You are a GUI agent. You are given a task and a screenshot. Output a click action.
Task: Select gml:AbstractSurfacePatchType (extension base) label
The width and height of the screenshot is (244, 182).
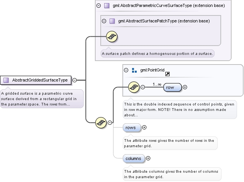[x=164, y=21]
